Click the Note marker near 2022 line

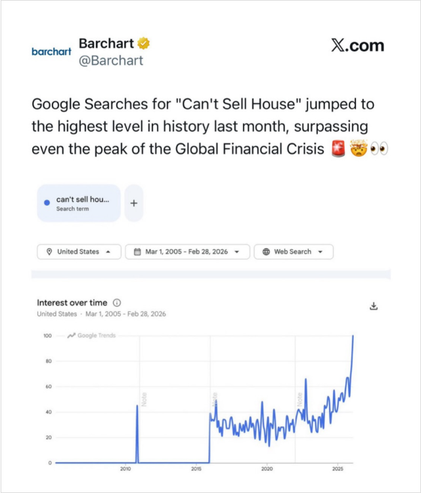click(299, 398)
